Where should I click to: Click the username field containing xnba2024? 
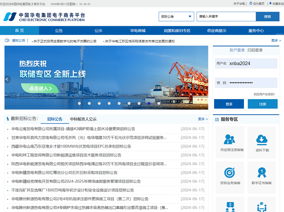point(246,64)
